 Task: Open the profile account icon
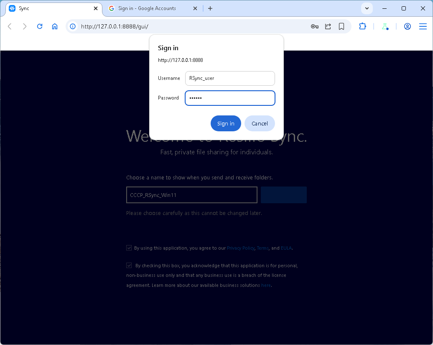[x=408, y=26]
